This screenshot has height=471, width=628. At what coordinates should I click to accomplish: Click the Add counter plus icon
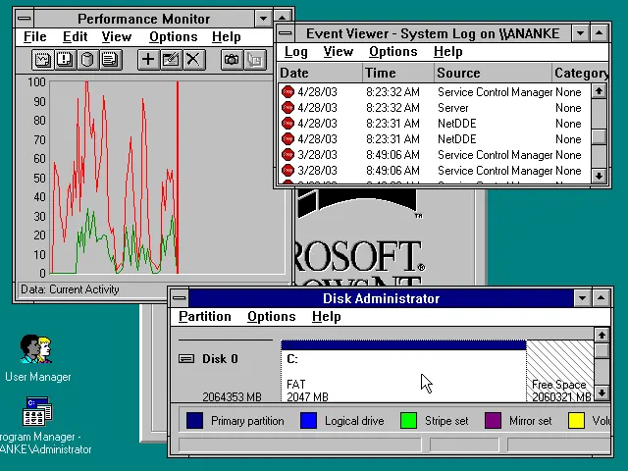click(x=147, y=60)
